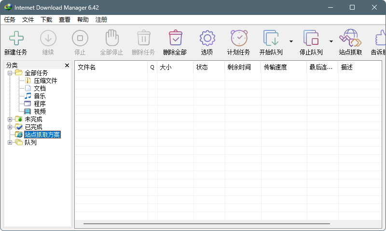This screenshot has height=231, width=386.
Task: Click the 停止队列 (stop queue) icon
Action: click(x=311, y=39)
